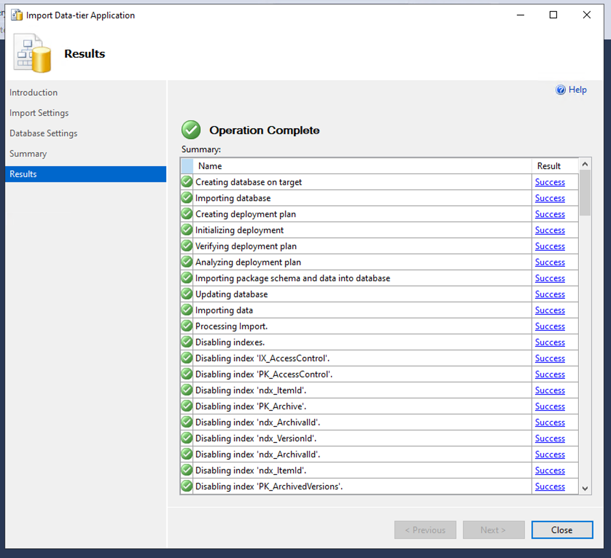Image resolution: width=611 pixels, height=558 pixels.
Task: Click green check beside Importing data
Action: click(x=187, y=310)
